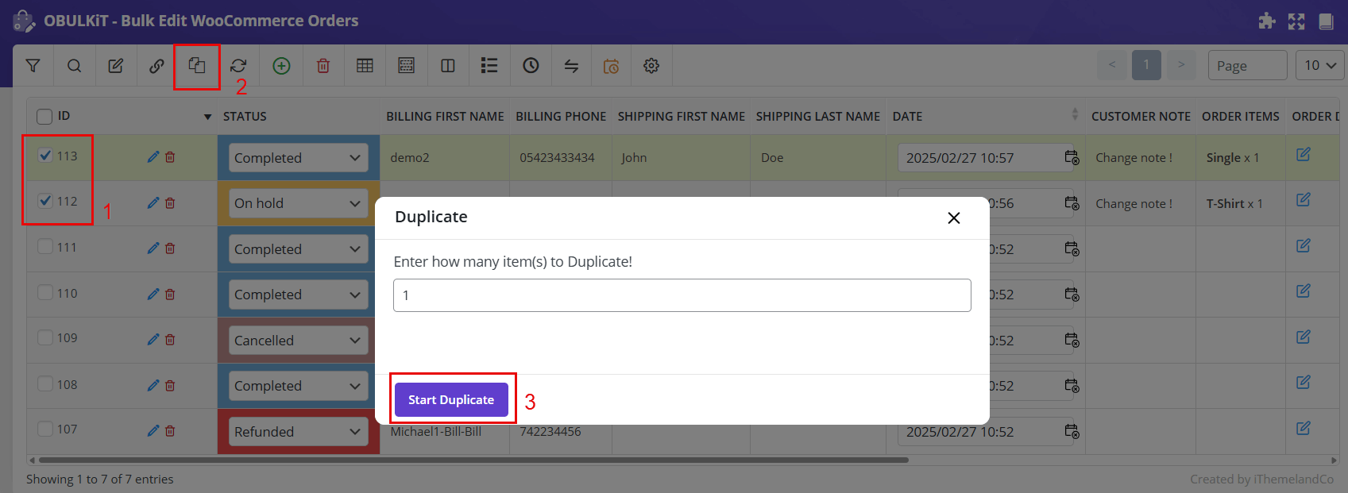Click the bind edit link icon
Screen dimensions: 1348x493
click(156, 66)
